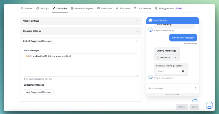
Task: Click the 'Suggested message' label
Action: coord(34,85)
